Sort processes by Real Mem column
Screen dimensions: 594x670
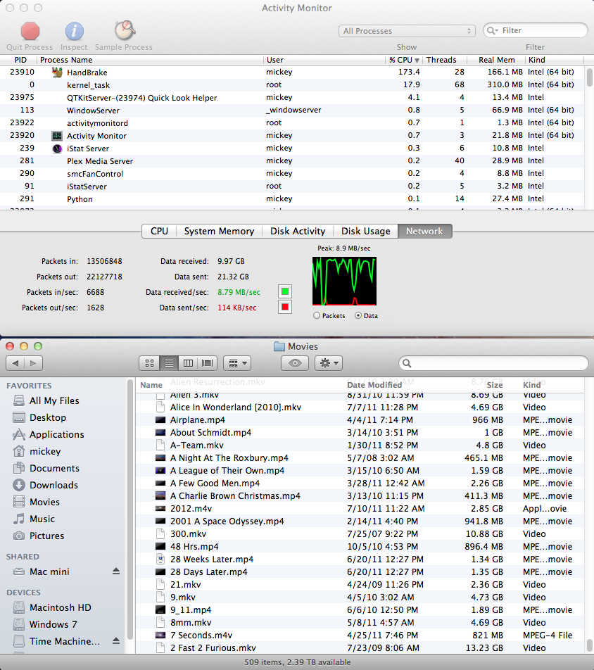pyautogui.click(x=497, y=60)
